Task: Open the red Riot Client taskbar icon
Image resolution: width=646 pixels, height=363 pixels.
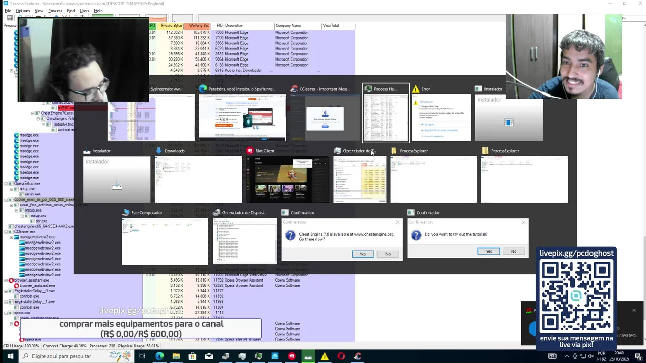Action: click(292, 356)
